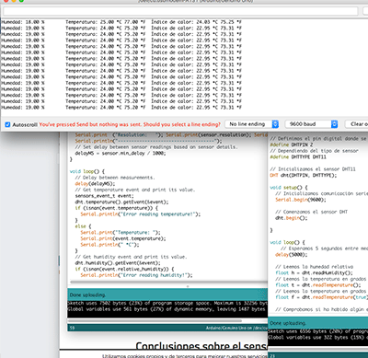Click the 'float h = dht.readHumidity();' line
Image resolution: width=368 pixels, height=358 pixels.
pyautogui.click(x=314, y=273)
